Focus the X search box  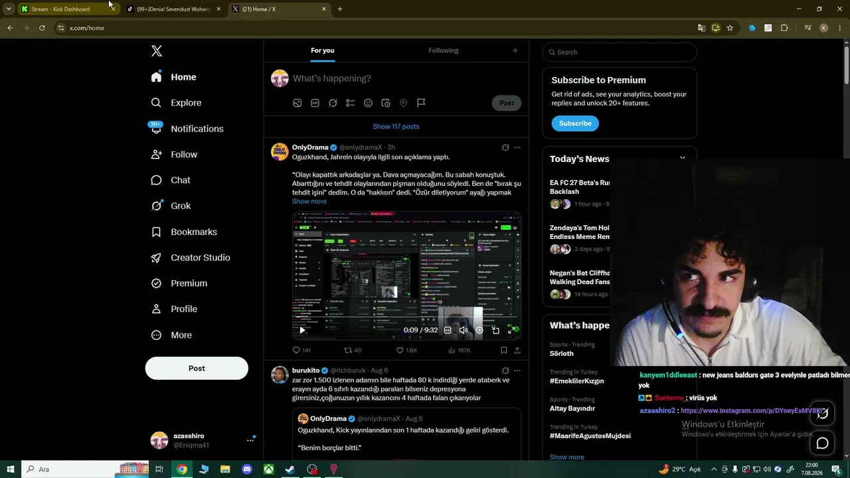(620, 52)
